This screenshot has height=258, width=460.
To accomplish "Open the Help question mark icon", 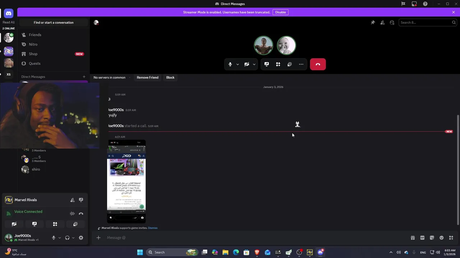I will [x=425, y=4].
